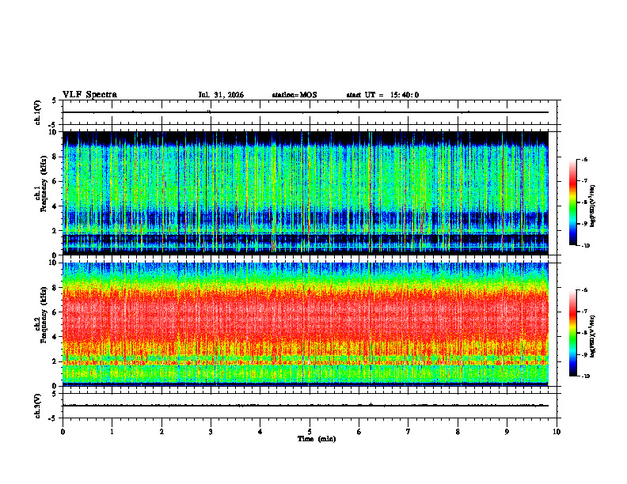The width and height of the screenshot is (627, 484).
Task: Click the ch.1 voltage trace line
Action: pos(306,112)
